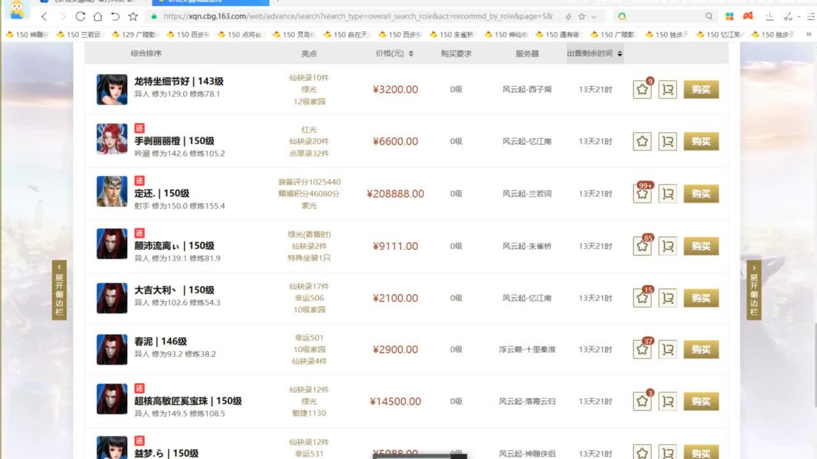
Task: Open the 150 神雕 bookmark
Action: coord(27,34)
